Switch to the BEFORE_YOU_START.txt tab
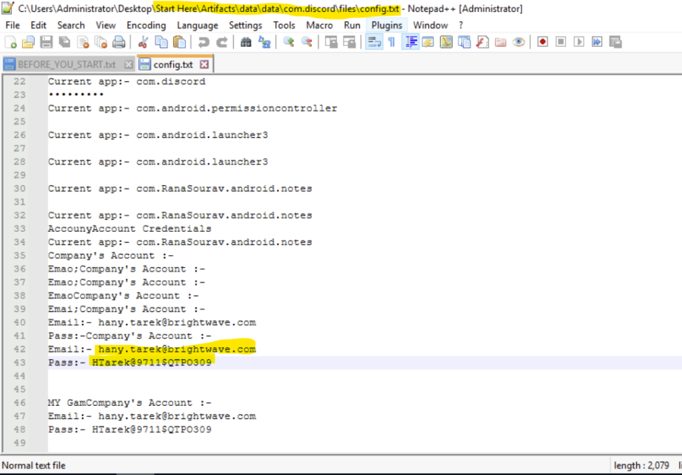The height and width of the screenshot is (475, 682). [66, 65]
